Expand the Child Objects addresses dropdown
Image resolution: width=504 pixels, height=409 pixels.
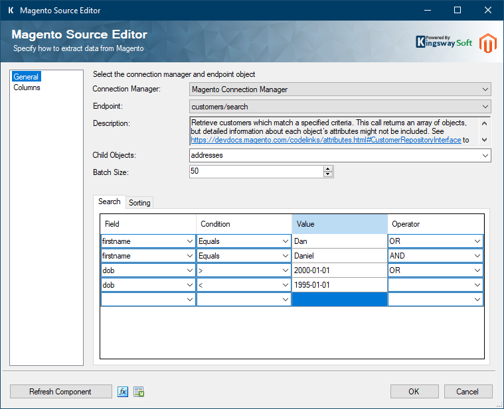coord(485,156)
